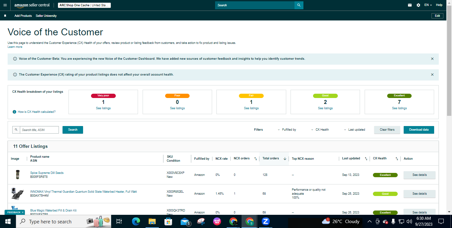Click magnifier icon in title ASIN search box
452x228 pixels.
point(16,130)
